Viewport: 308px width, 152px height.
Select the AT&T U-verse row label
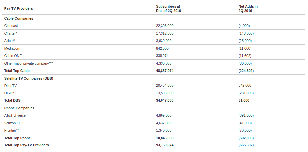[16, 115]
